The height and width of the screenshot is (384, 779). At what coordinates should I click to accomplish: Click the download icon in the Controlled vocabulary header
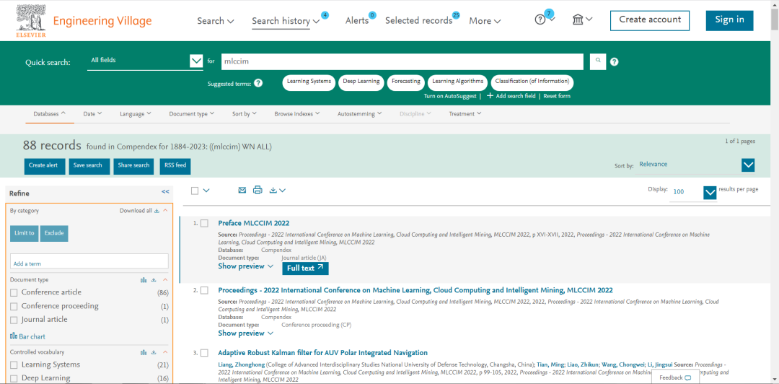click(154, 352)
